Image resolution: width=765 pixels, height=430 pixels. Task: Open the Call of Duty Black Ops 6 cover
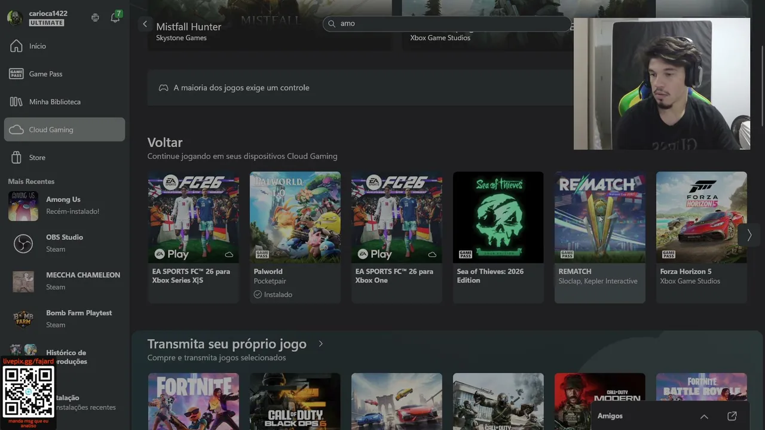point(295,401)
